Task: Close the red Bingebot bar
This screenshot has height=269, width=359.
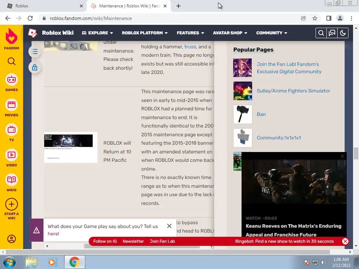Action: [x=345, y=241]
